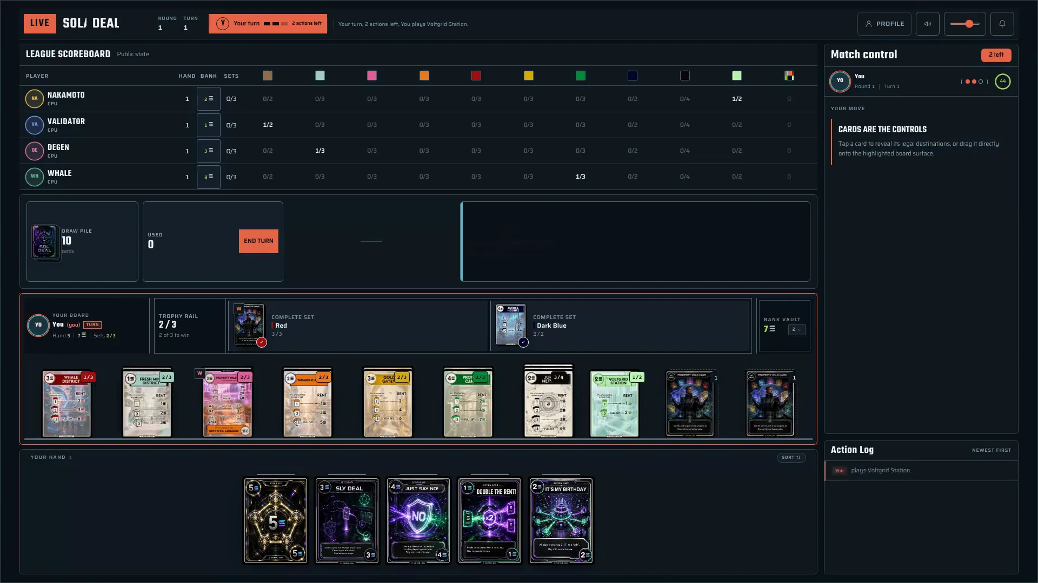This screenshot has width=1038, height=583.
Task: Expand the Bank Vault dropdown
Action: [x=796, y=329]
